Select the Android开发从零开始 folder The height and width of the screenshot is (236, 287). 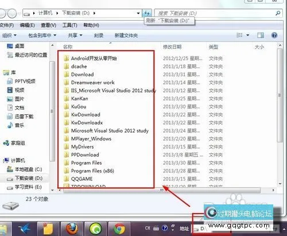point(90,58)
